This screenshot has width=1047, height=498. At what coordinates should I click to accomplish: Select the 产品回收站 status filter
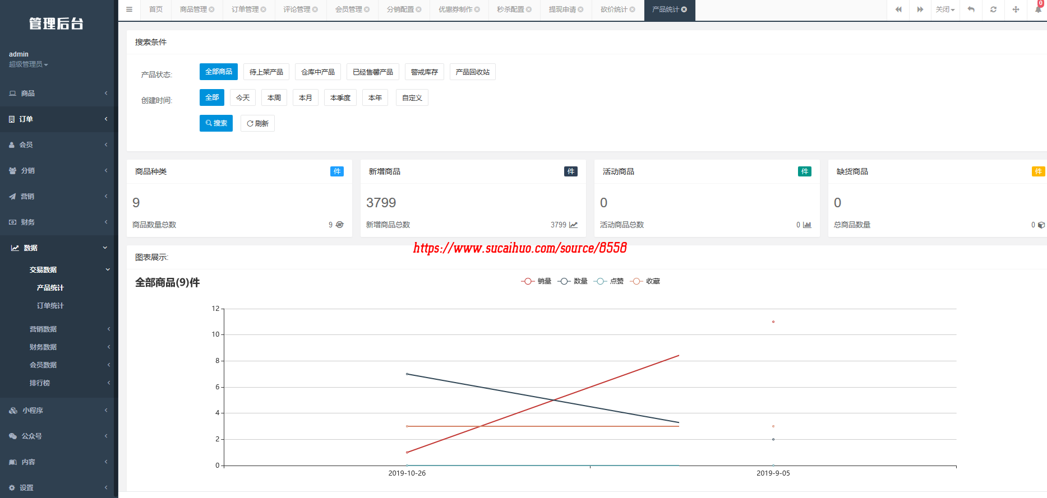coord(473,72)
